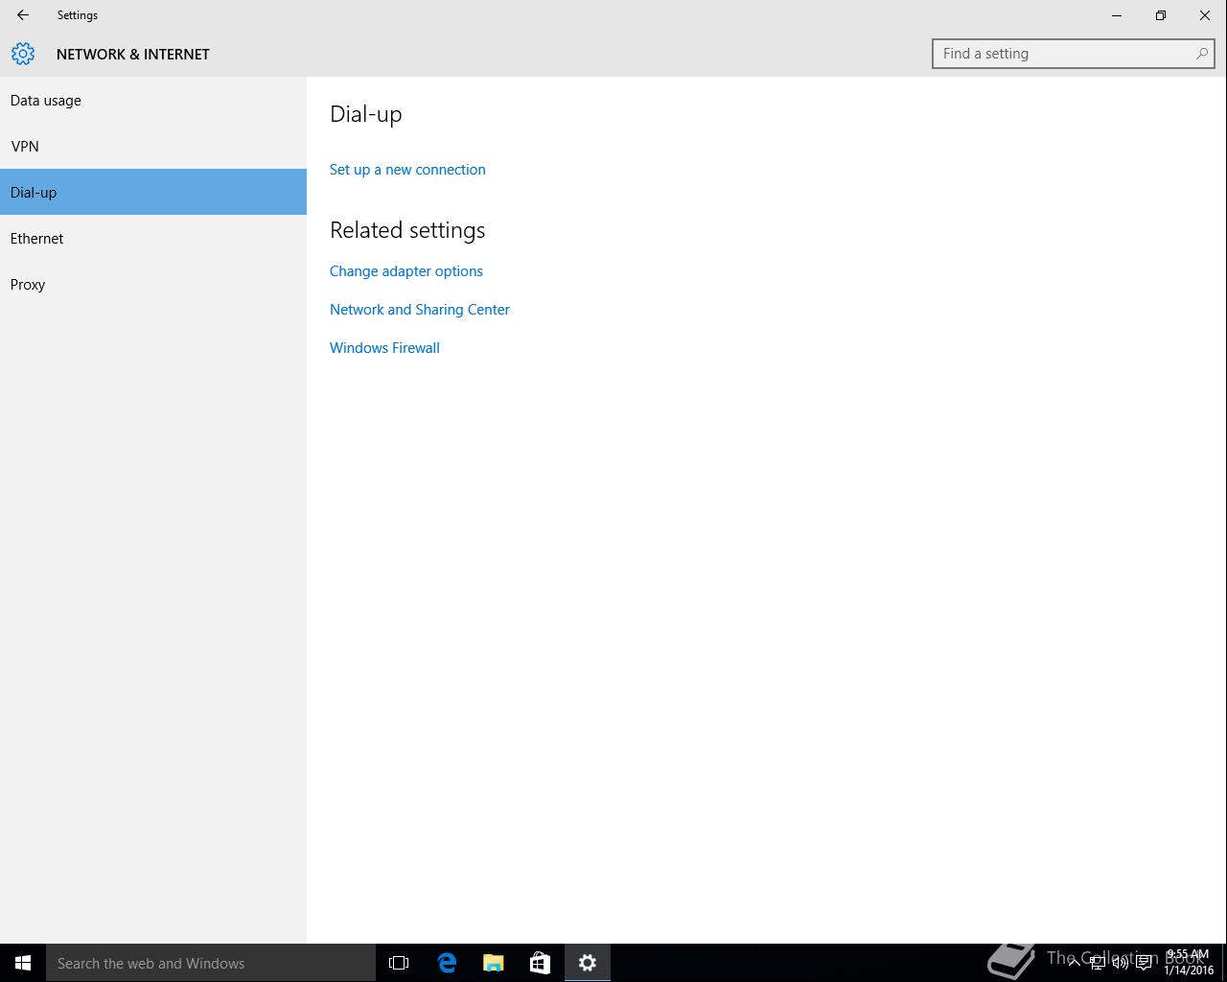
Task: Open File Explorer from the taskbar
Action: 494,963
